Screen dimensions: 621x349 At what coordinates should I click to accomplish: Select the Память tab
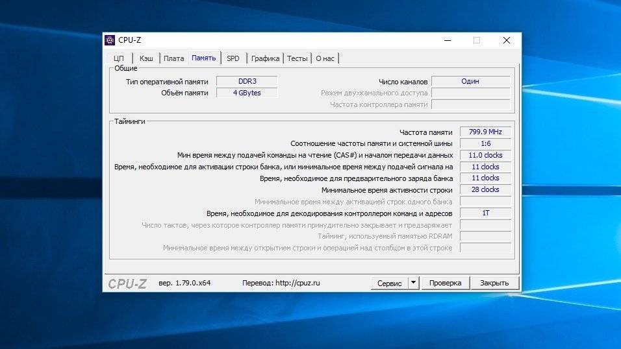(x=203, y=58)
